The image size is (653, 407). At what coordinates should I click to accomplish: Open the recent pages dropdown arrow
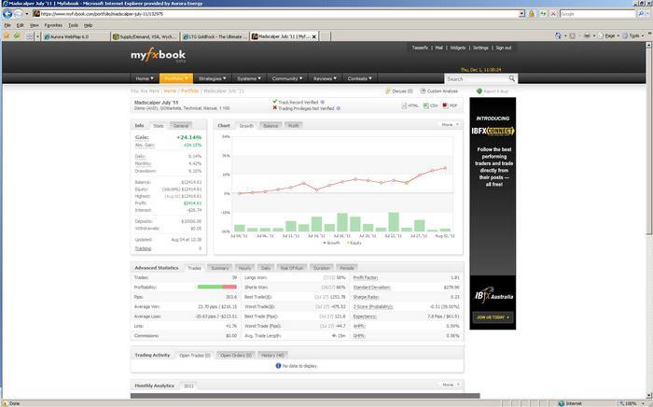(27, 14)
